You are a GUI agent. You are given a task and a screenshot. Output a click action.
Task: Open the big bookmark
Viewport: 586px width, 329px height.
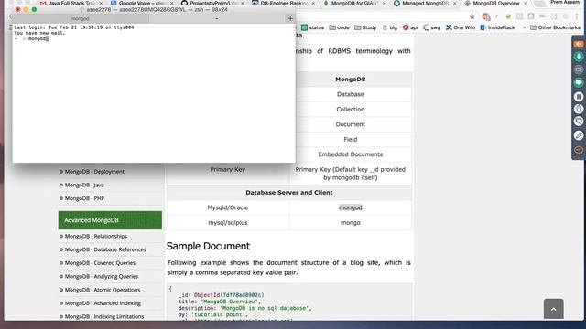click(x=390, y=27)
